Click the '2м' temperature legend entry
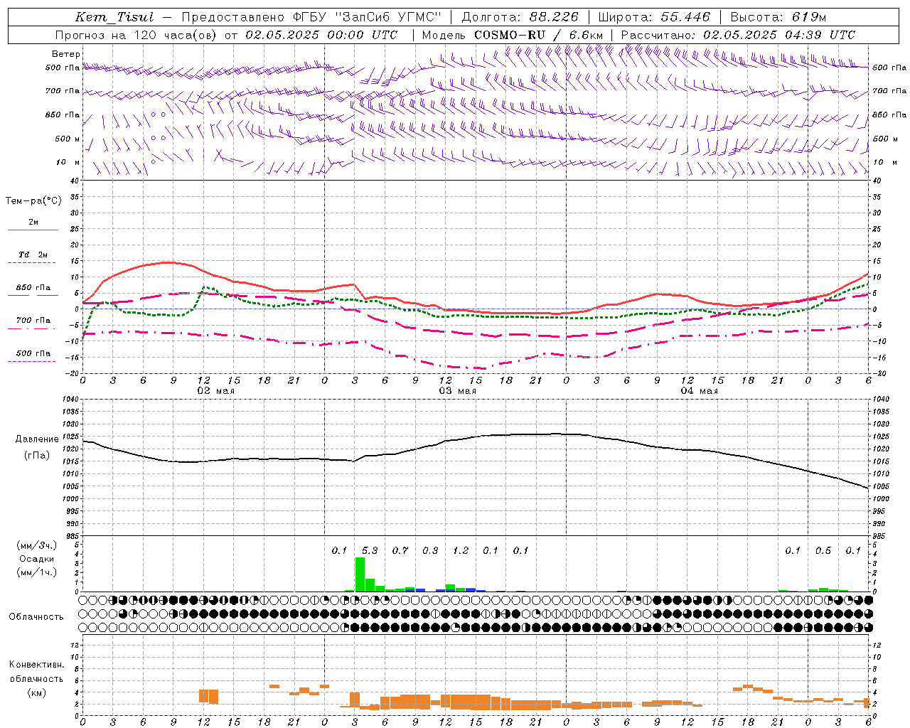This screenshot has width=910, height=728. (x=33, y=222)
